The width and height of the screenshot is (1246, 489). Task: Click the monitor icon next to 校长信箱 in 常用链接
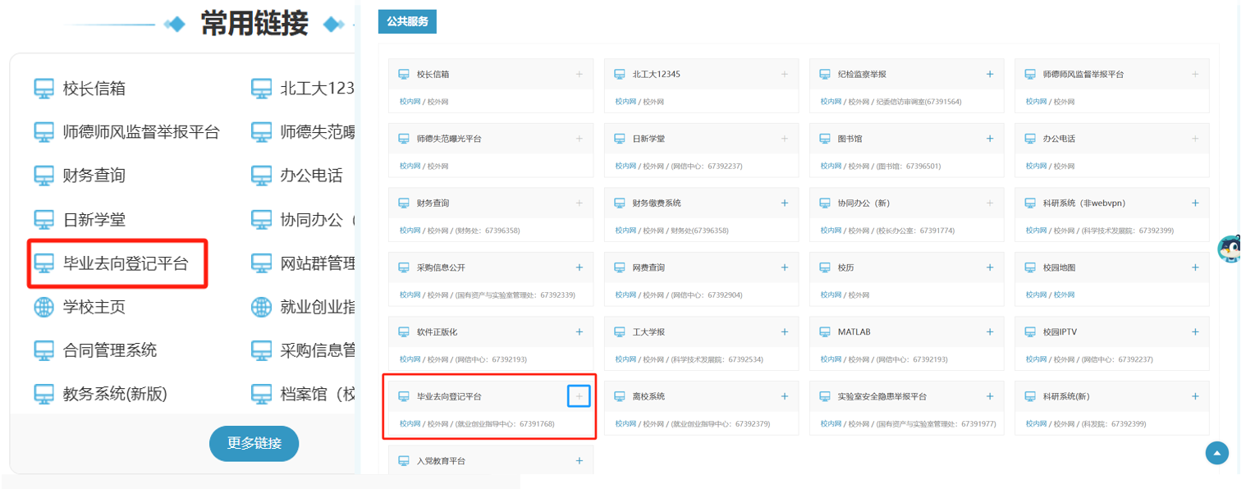(x=44, y=88)
